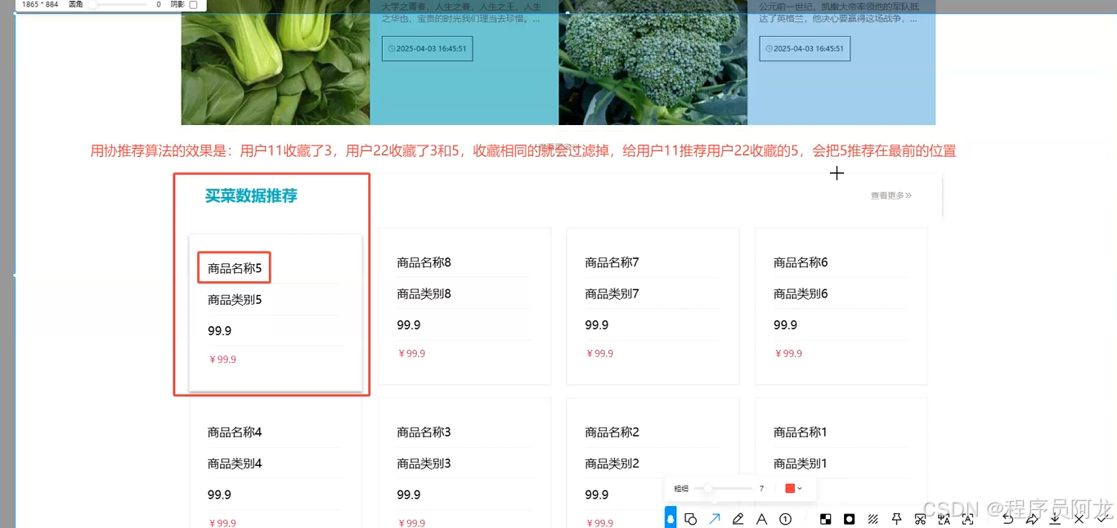Viewport: 1117px width, 528px height.
Task: Select the arrow annotation tool
Action: (715, 518)
